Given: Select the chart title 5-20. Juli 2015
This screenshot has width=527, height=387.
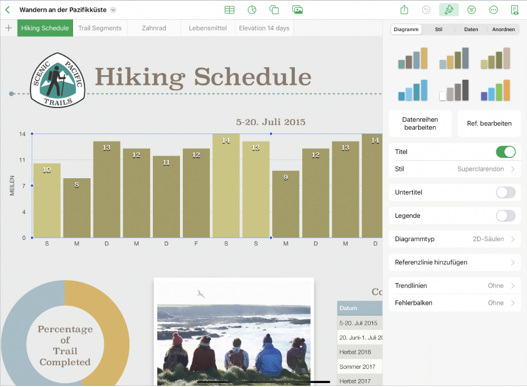Looking at the screenshot, I should tap(271, 122).
